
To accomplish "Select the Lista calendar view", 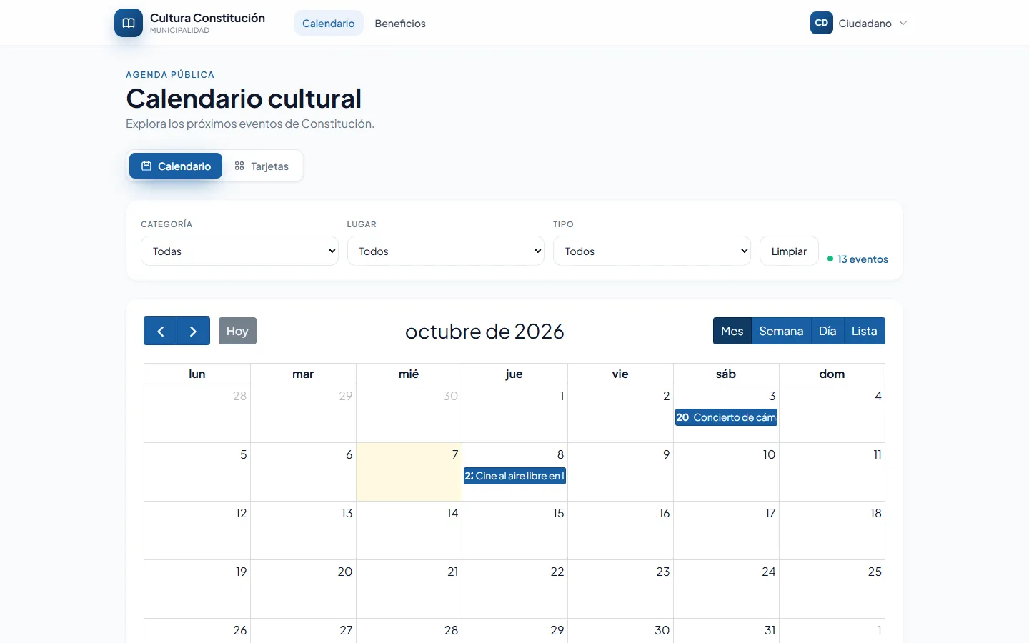I will click(x=865, y=331).
